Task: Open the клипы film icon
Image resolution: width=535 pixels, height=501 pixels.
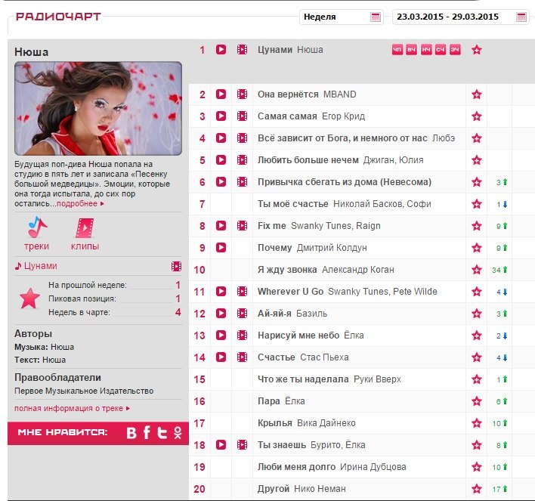Action: 85,227
